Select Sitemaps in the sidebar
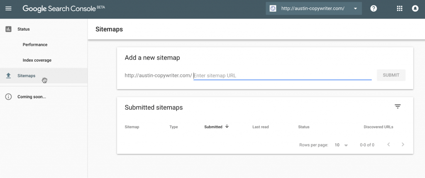Image resolution: width=425 pixels, height=178 pixels. coord(44,76)
